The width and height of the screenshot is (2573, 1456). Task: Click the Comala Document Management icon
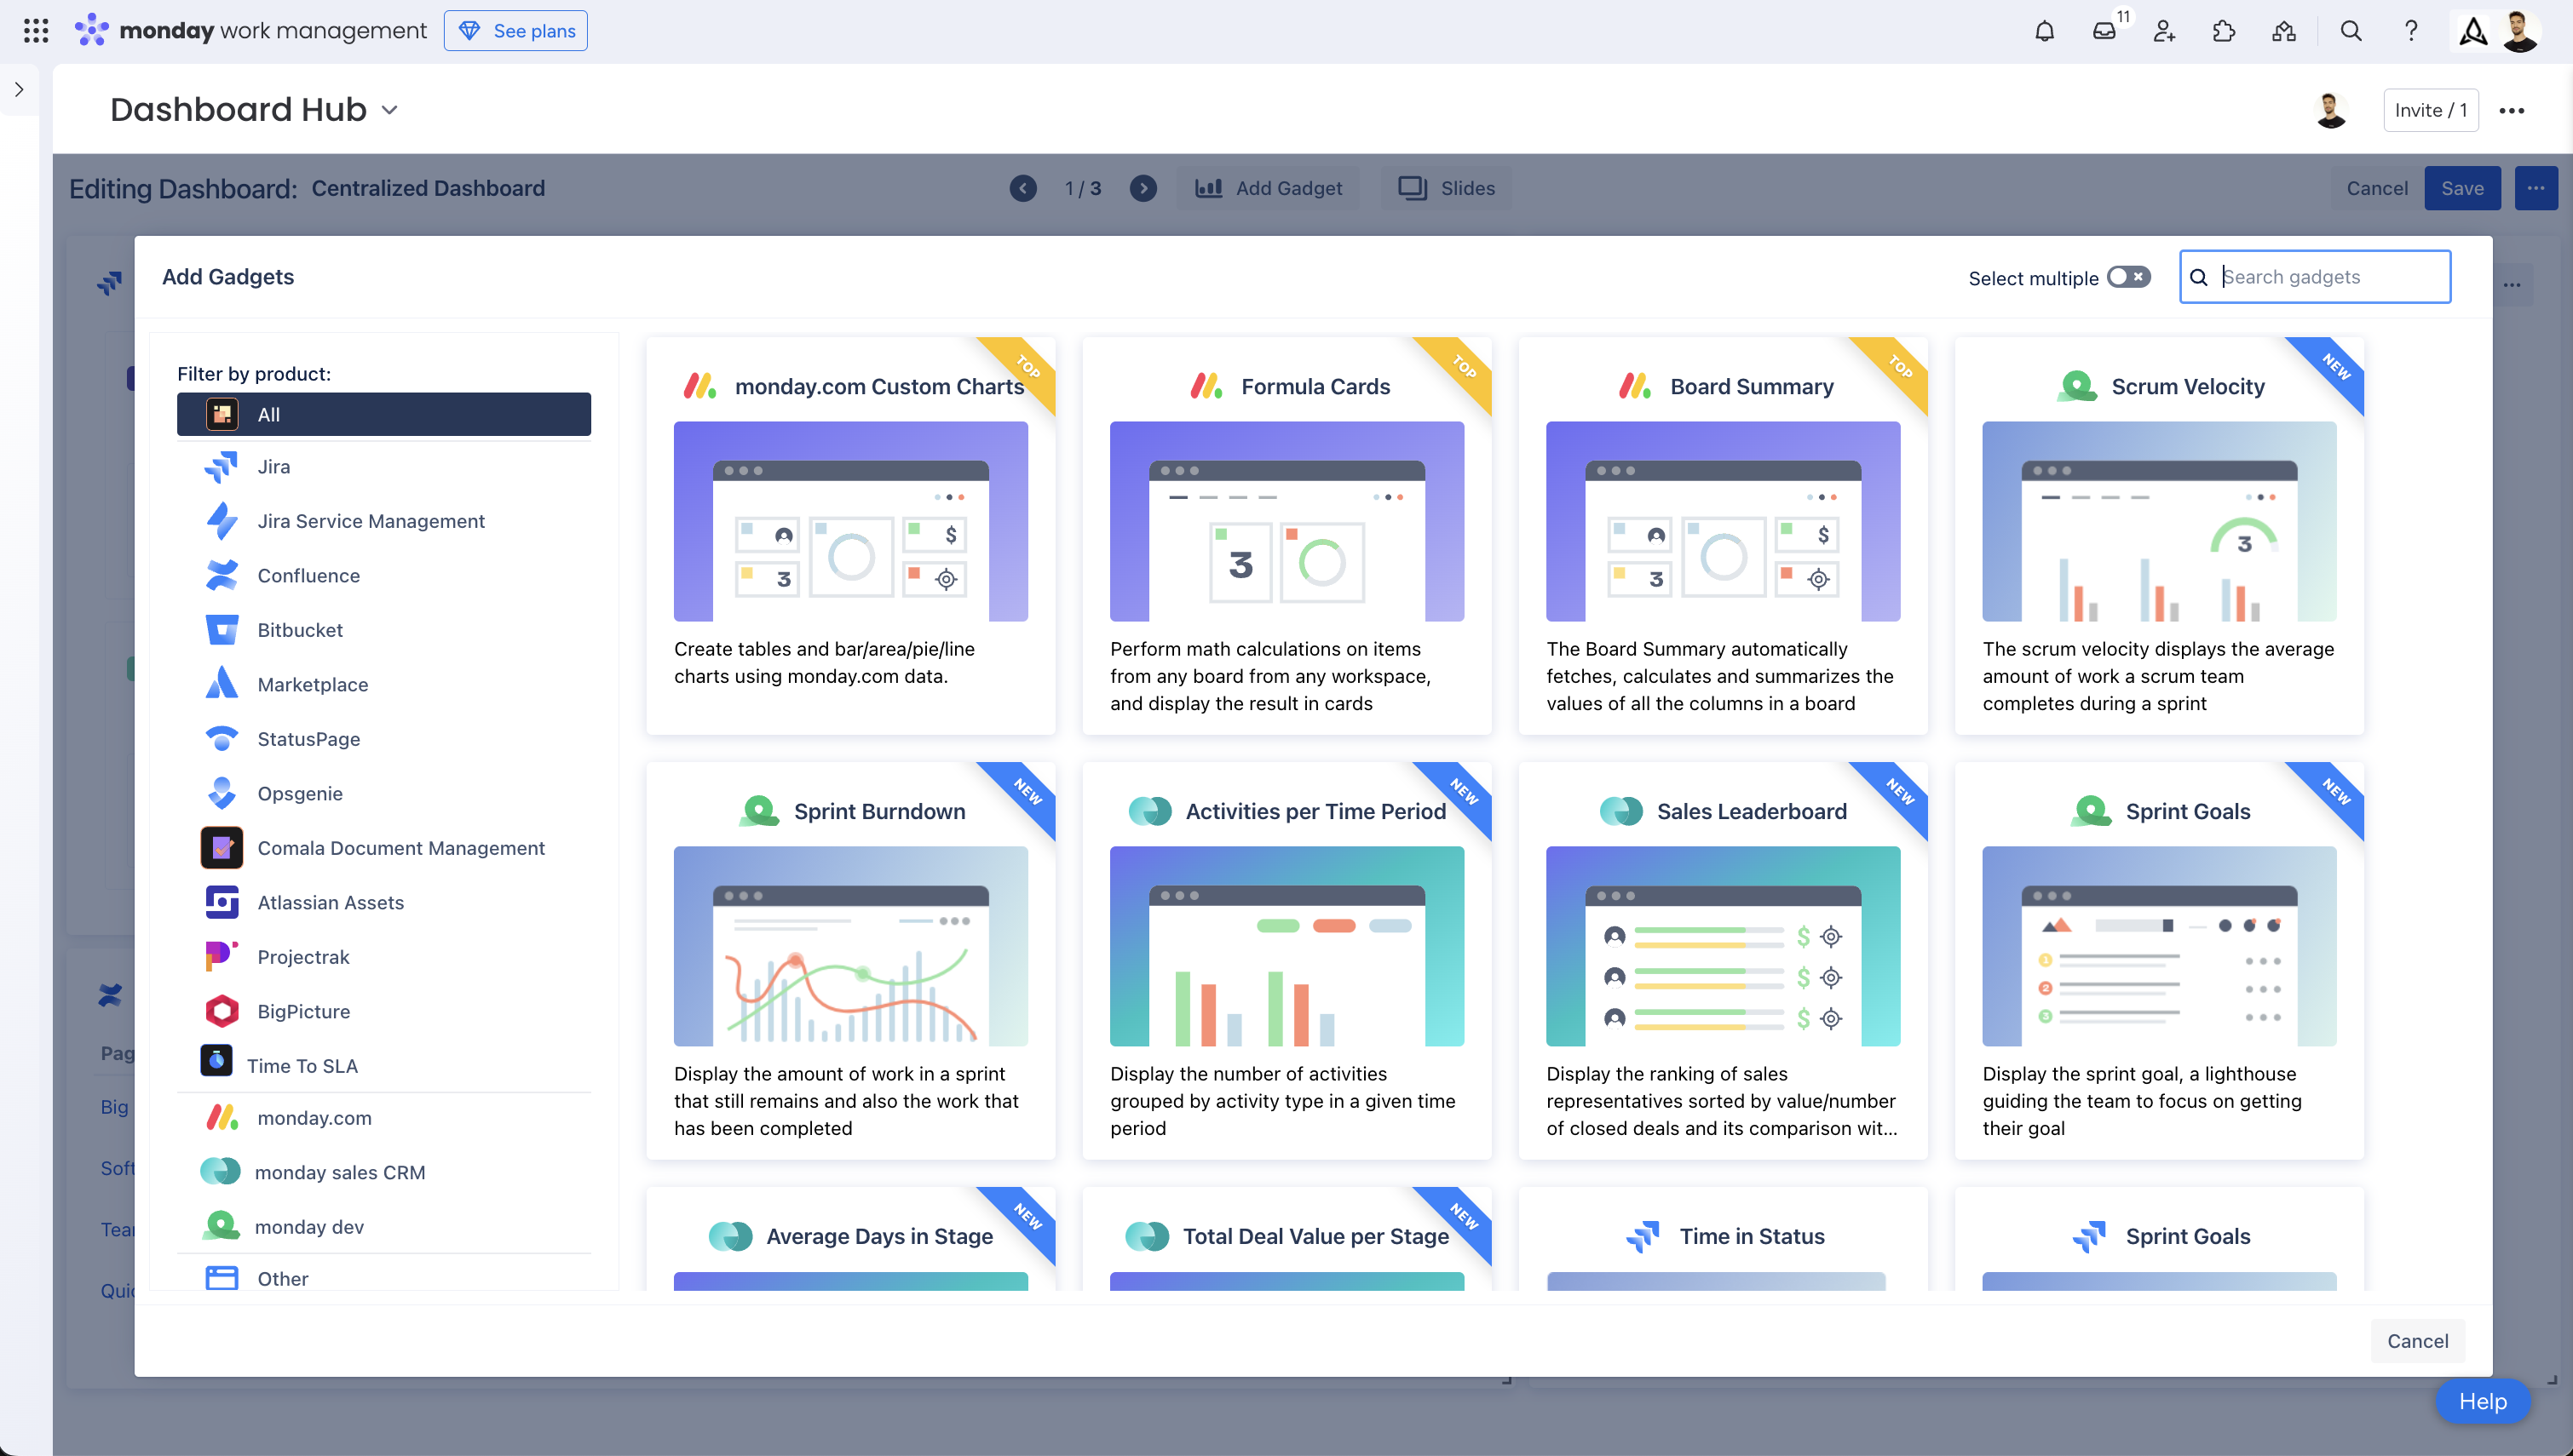point(222,848)
